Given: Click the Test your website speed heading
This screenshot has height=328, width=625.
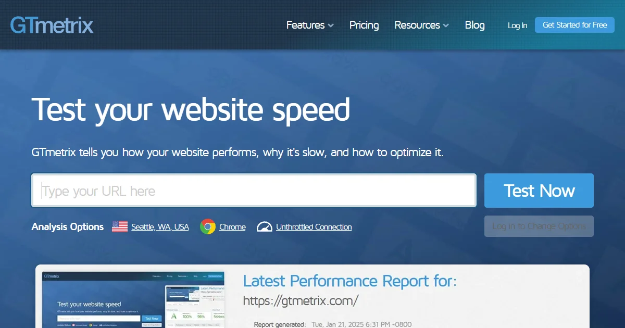Looking at the screenshot, I should click(191, 110).
